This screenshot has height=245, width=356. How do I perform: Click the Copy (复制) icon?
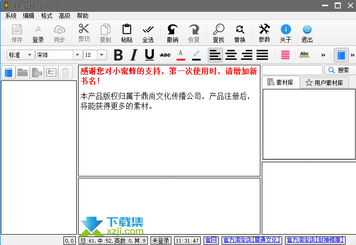coord(106,33)
